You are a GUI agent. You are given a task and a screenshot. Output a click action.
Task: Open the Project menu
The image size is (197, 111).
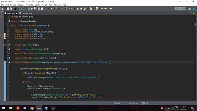44,5
